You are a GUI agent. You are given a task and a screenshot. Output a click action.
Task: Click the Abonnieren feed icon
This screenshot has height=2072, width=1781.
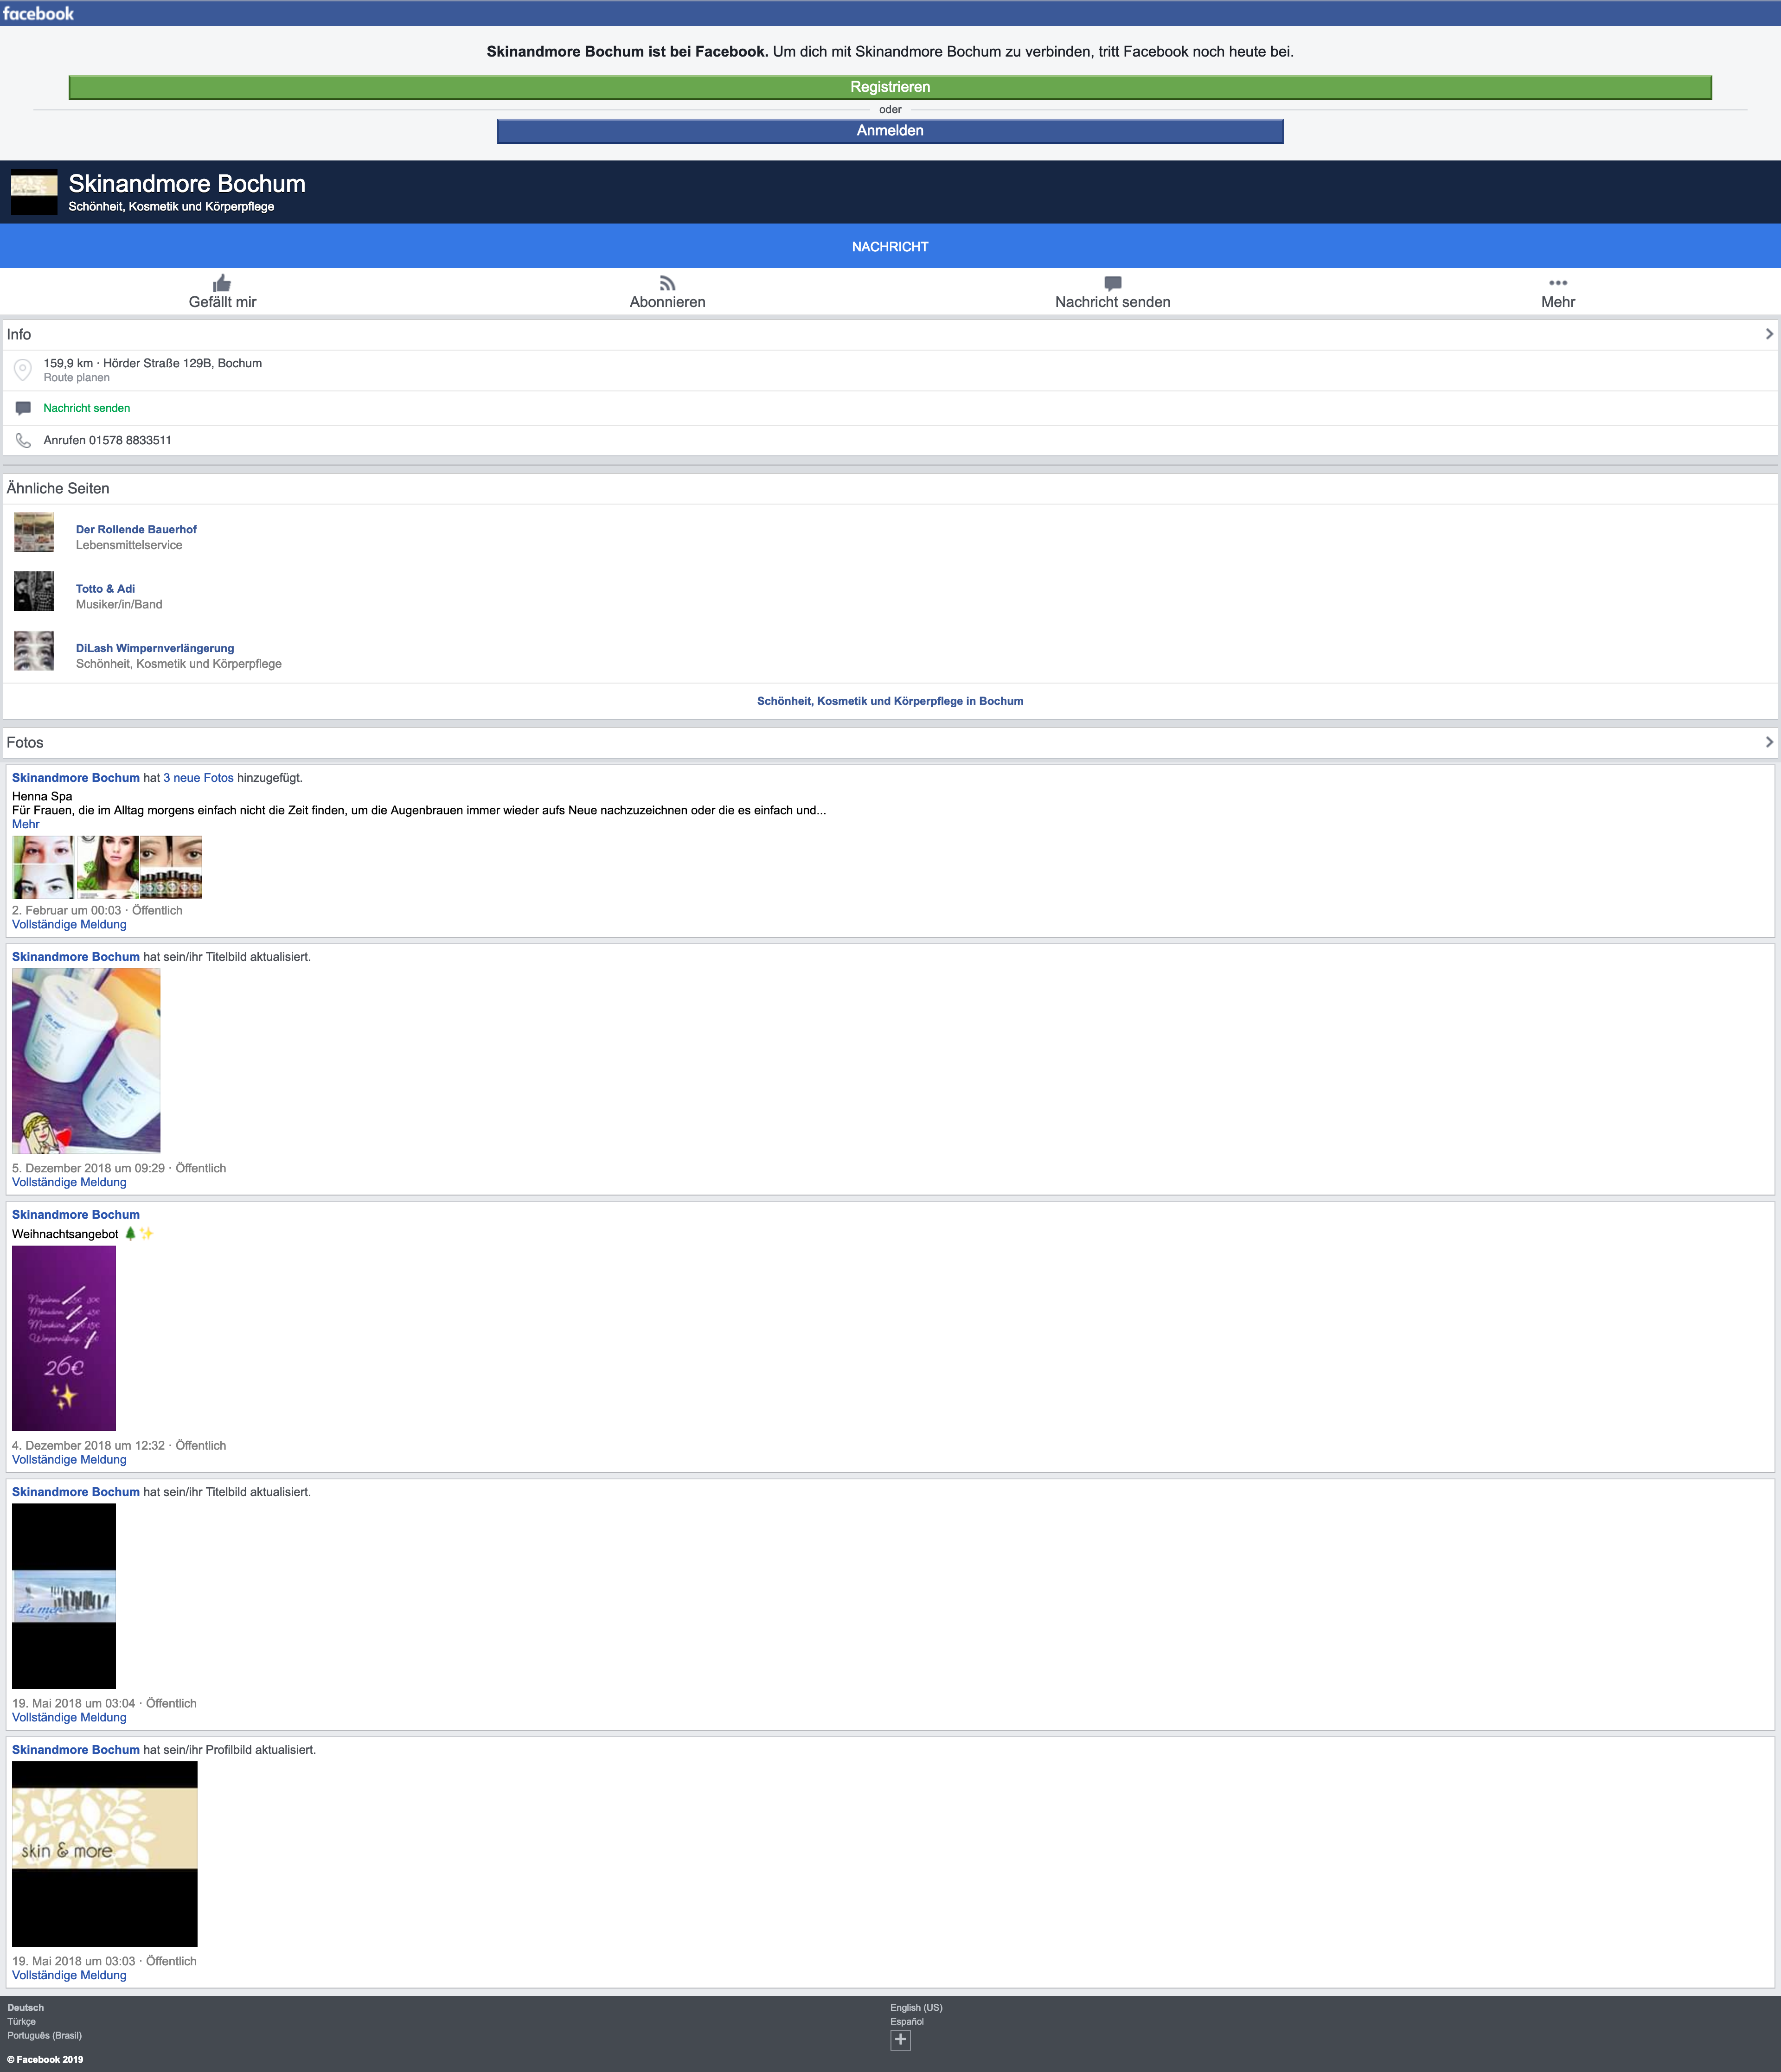667,283
